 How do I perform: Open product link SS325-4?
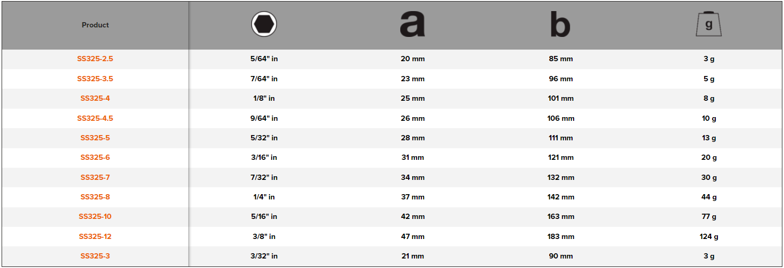pyautogui.click(x=95, y=98)
